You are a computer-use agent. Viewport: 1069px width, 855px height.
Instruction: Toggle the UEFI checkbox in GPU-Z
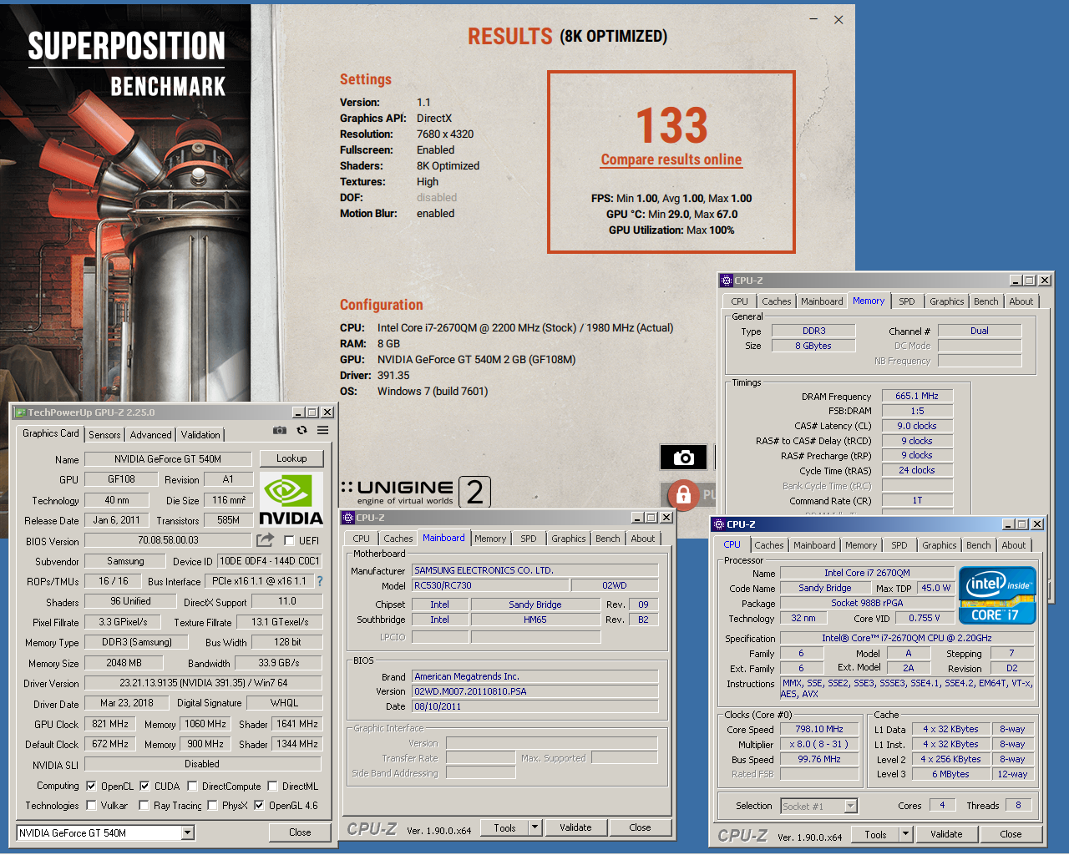289,541
